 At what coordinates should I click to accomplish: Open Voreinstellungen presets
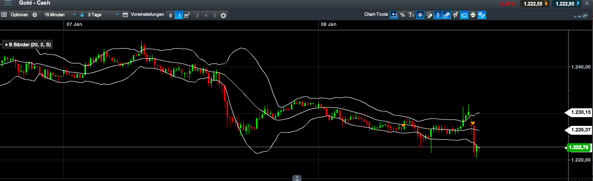pos(148,15)
